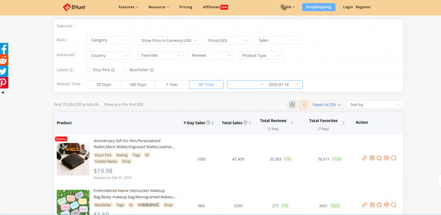Click help icon next to Etsy Pick
This screenshot has width=441, height=215.
(x=113, y=70)
